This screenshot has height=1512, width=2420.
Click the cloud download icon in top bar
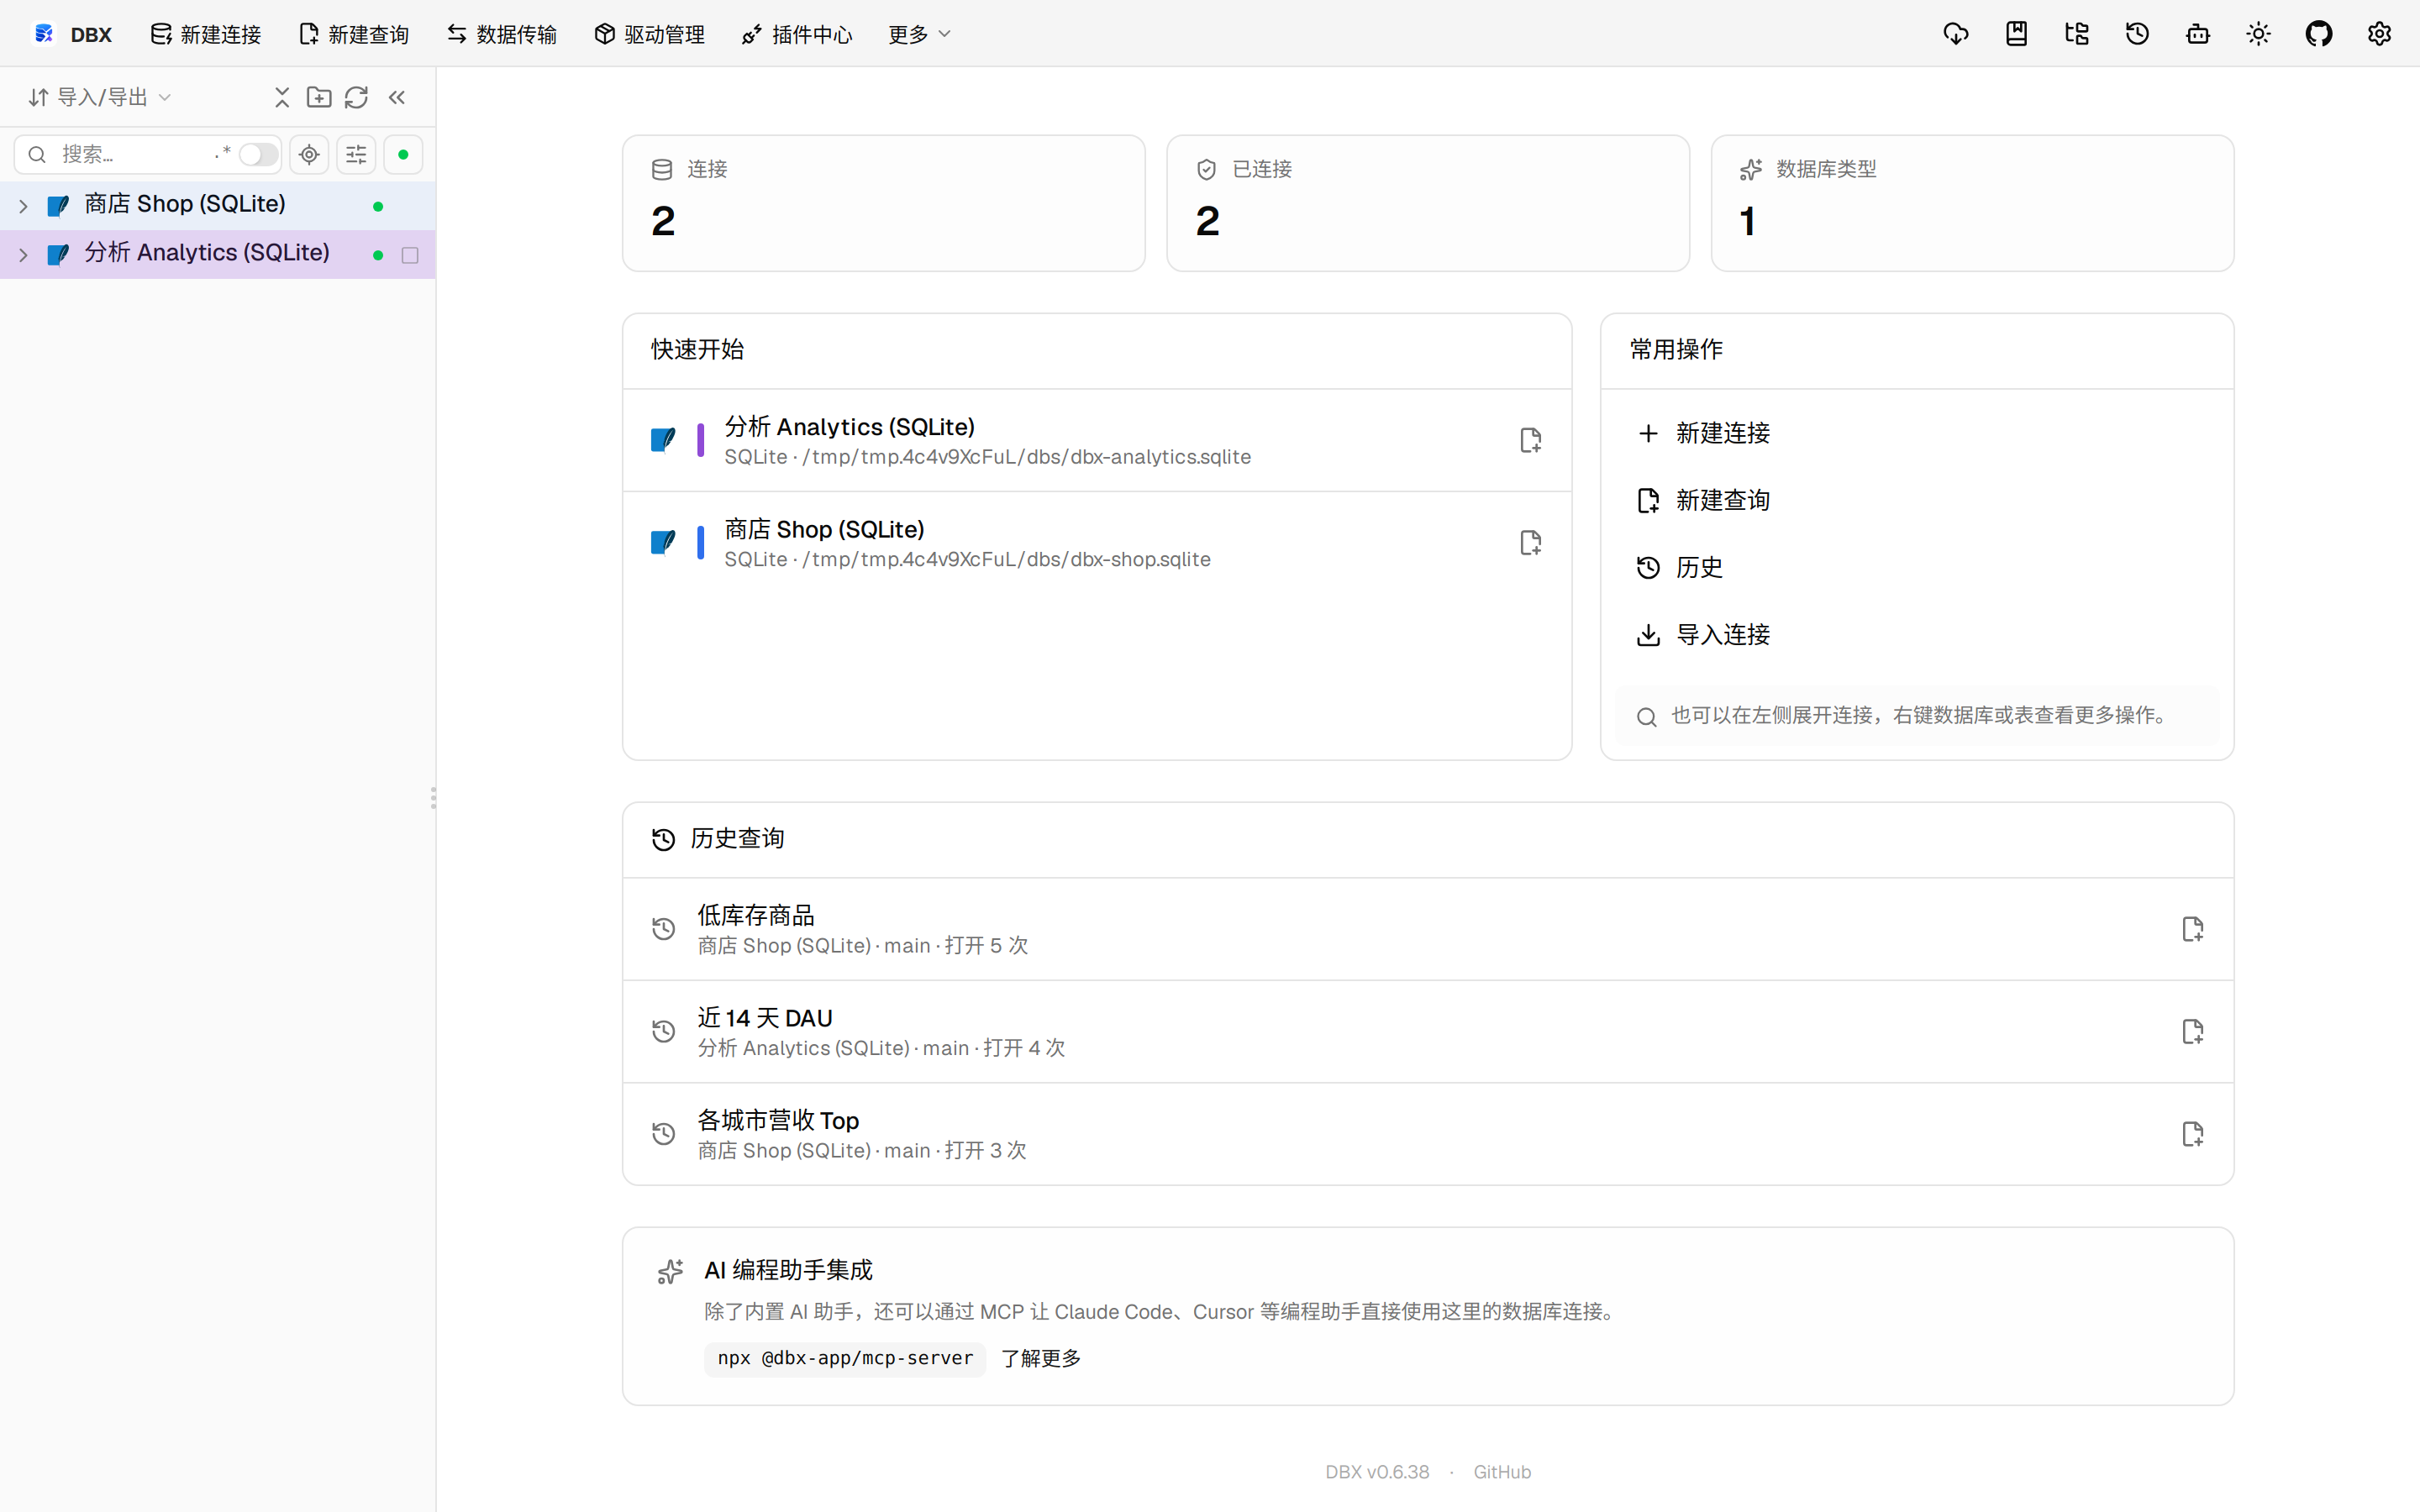point(1956,34)
